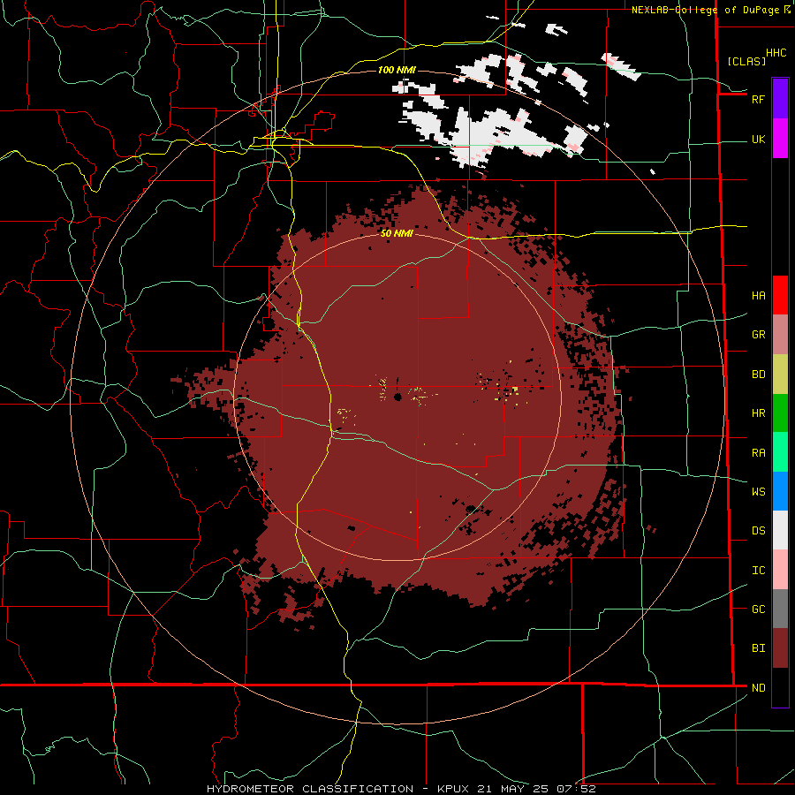
Task: Click the HA red color swatch
Action: coord(780,295)
